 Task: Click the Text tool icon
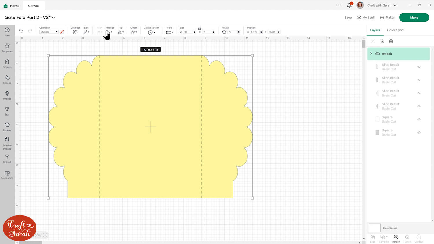(7, 111)
